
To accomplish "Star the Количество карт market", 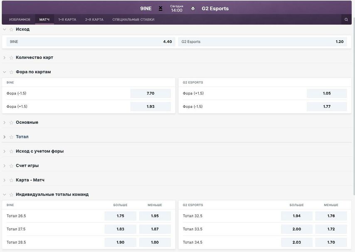I will point(11,58).
